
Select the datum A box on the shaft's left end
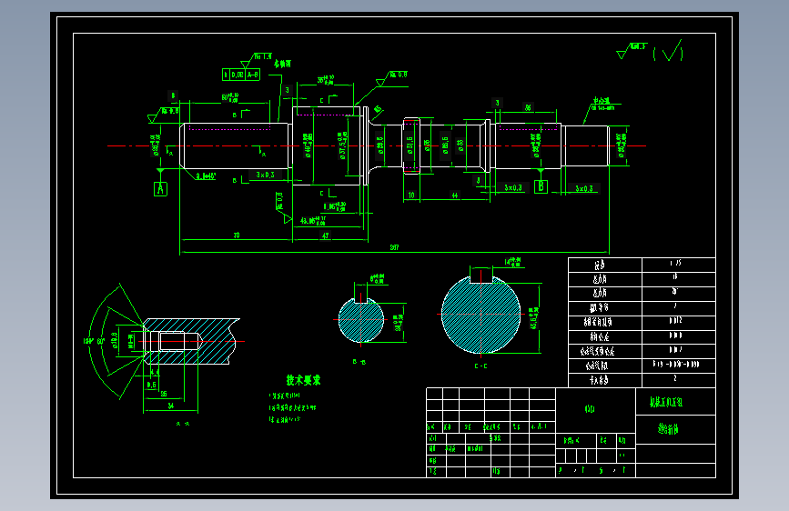tap(160, 189)
